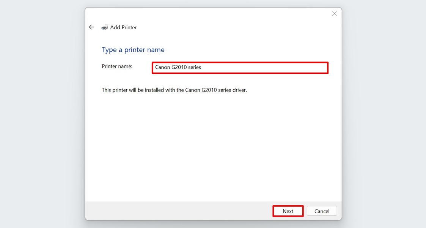426x228 pixels.
Task: Click the driver installation description text
Action: click(174, 90)
